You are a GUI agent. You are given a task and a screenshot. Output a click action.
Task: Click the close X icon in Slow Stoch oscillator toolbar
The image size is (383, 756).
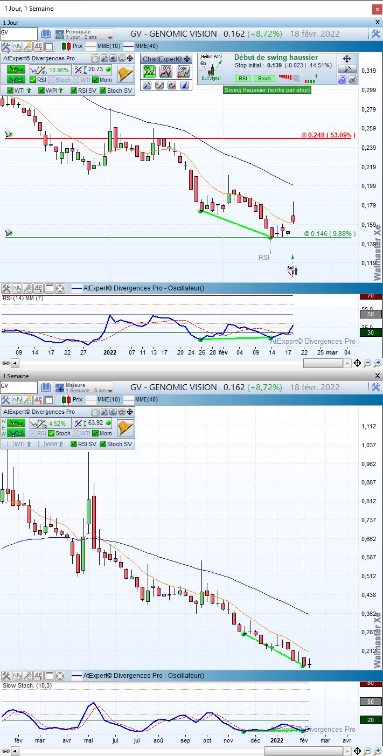60,675
